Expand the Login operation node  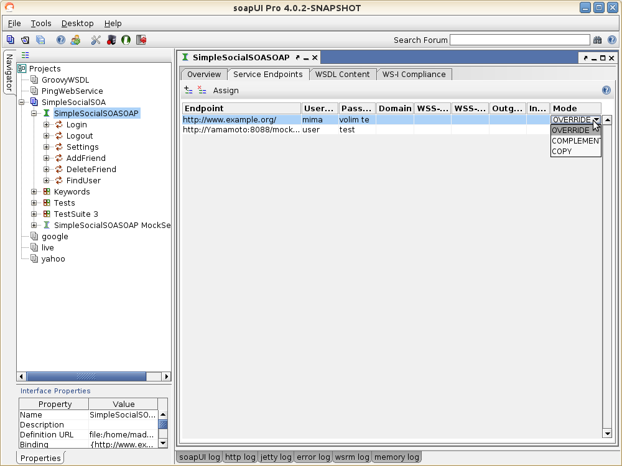(47, 124)
